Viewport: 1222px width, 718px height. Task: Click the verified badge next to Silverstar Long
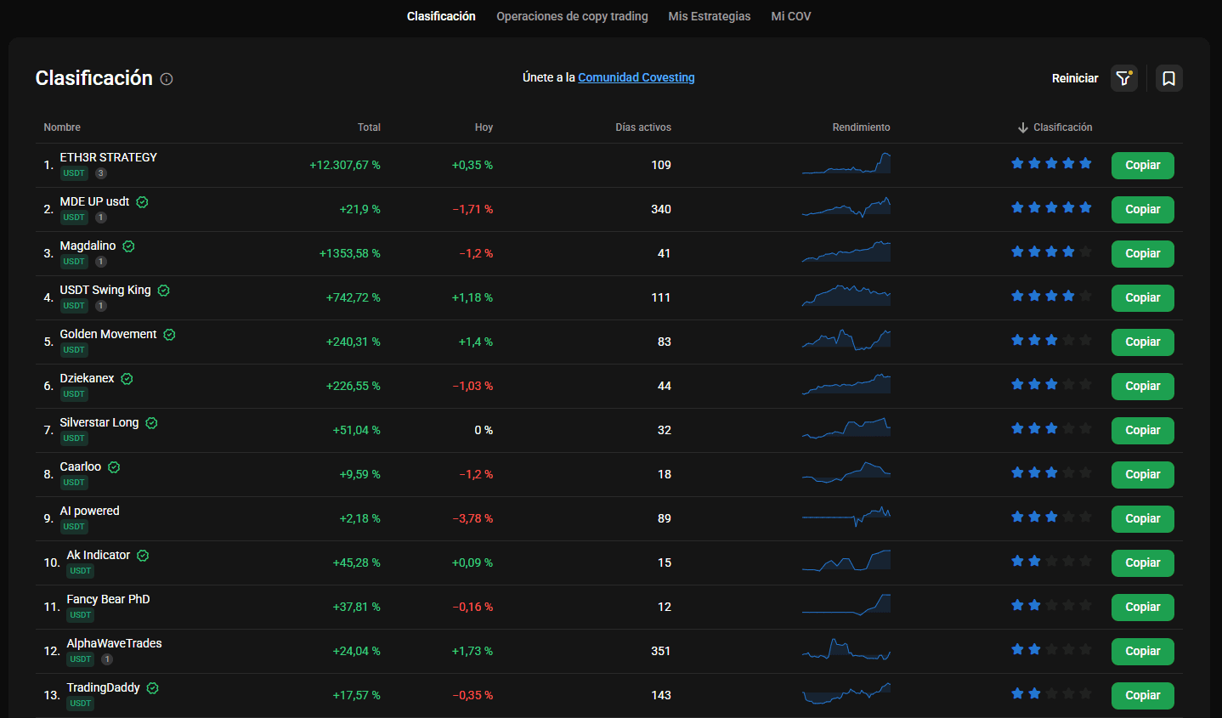[x=152, y=423]
